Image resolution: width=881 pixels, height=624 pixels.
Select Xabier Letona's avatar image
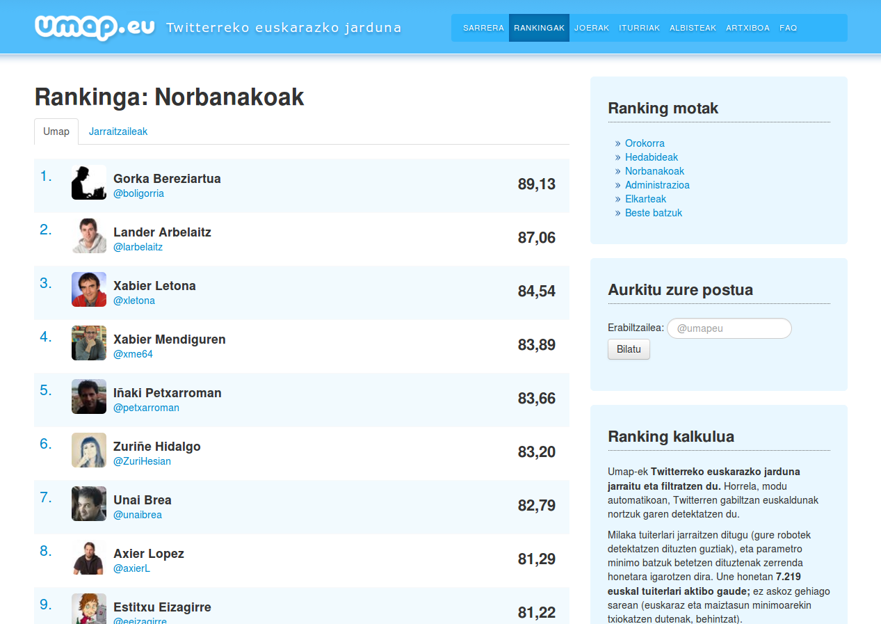pyautogui.click(x=89, y=289)
